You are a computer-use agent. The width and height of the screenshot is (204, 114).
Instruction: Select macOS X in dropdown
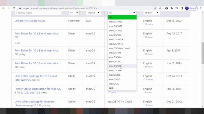point(122,84)
